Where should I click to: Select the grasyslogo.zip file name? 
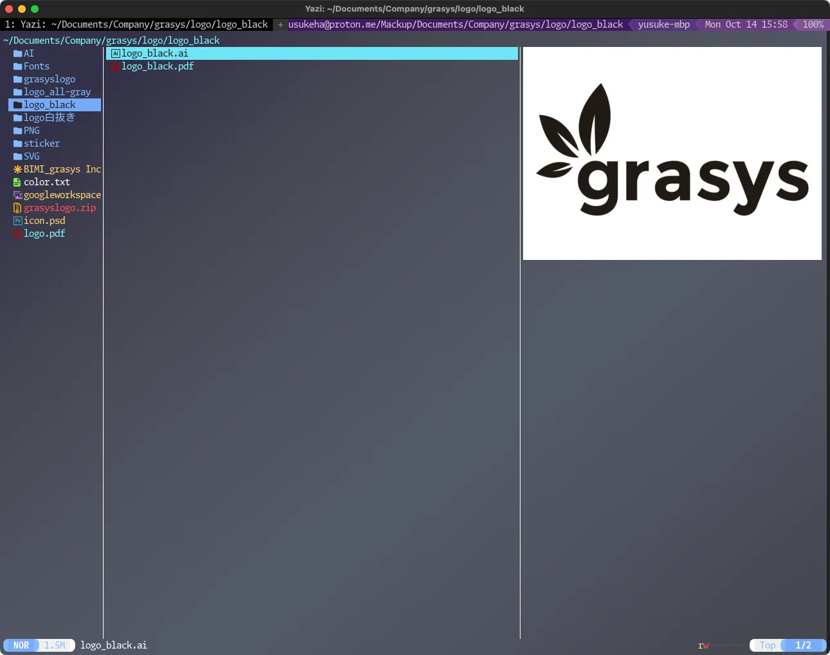click(x=60, y=208)
